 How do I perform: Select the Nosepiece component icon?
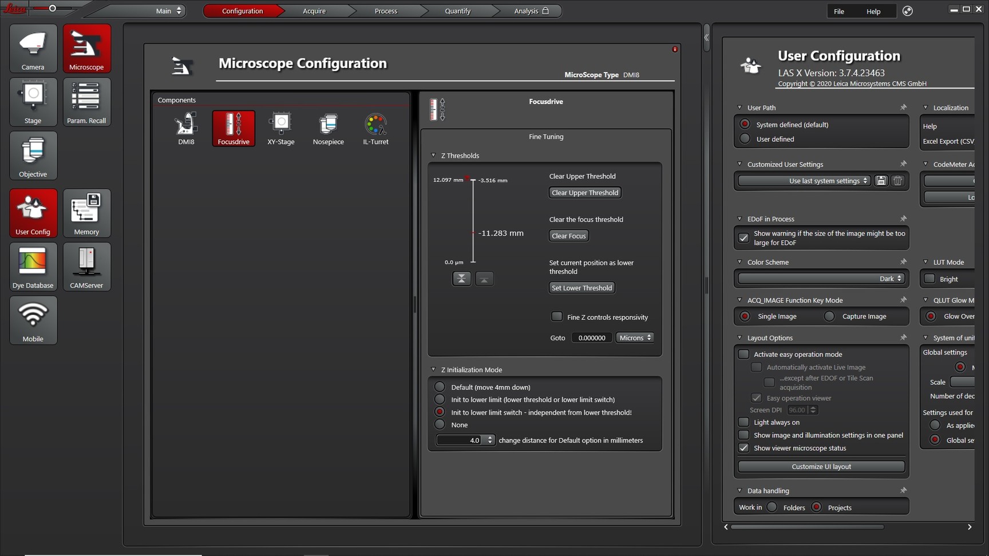click(328, 128)
